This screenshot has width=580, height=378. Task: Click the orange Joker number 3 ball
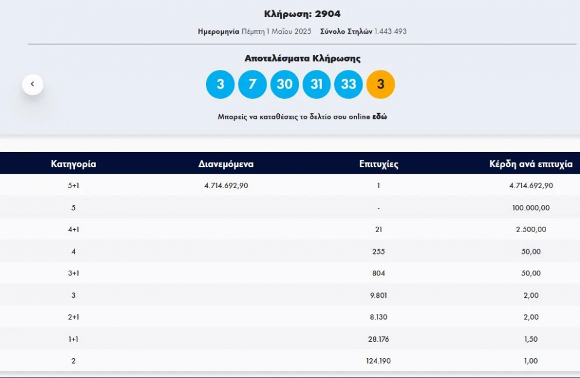(381, 84)
